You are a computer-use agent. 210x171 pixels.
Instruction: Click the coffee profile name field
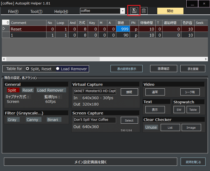click(x=100, y=11)
